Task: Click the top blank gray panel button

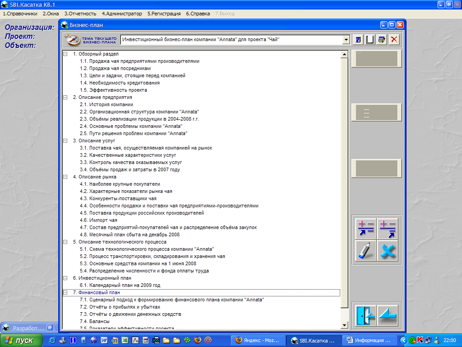Action: tap(377, 58)
